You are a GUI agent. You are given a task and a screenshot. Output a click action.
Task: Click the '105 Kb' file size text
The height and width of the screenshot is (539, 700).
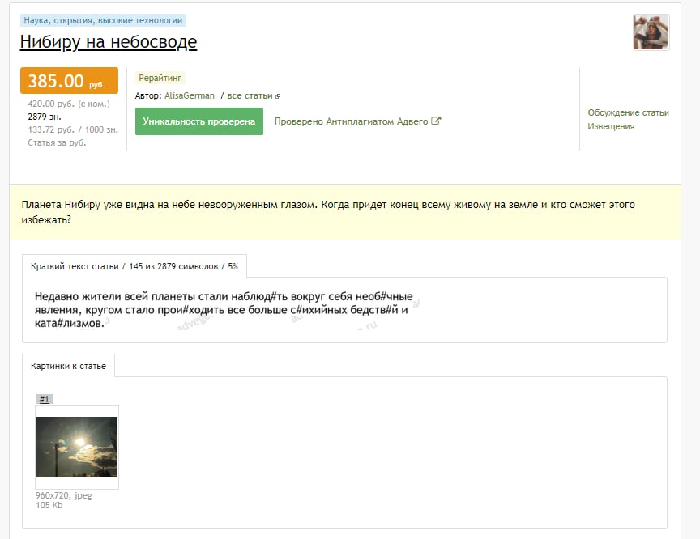click(49, 506)
